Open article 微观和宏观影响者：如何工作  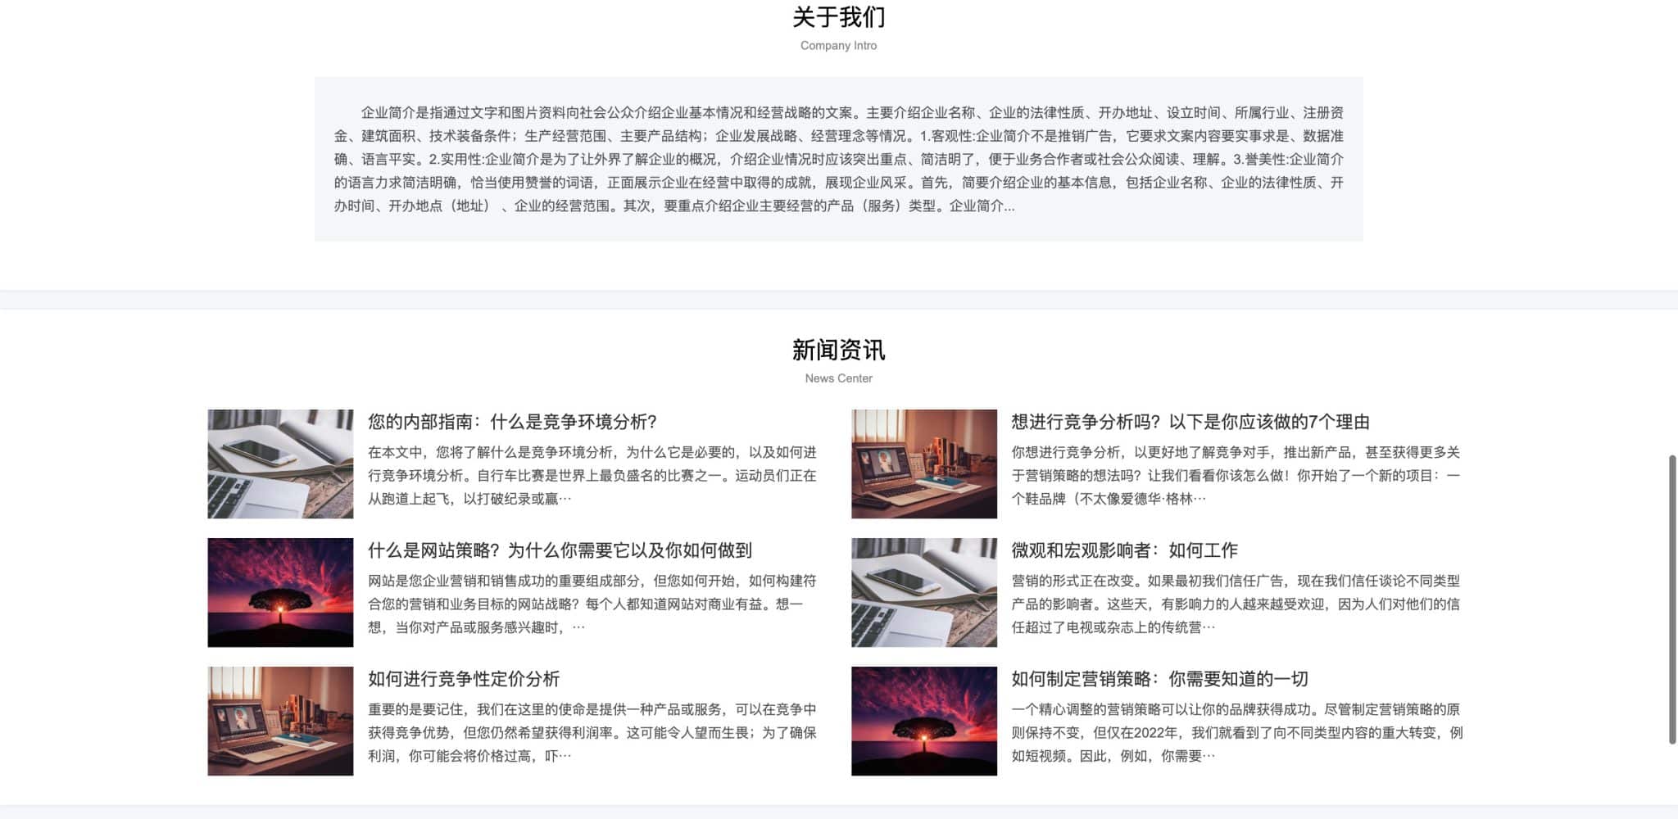click(x=1124, y=550)
